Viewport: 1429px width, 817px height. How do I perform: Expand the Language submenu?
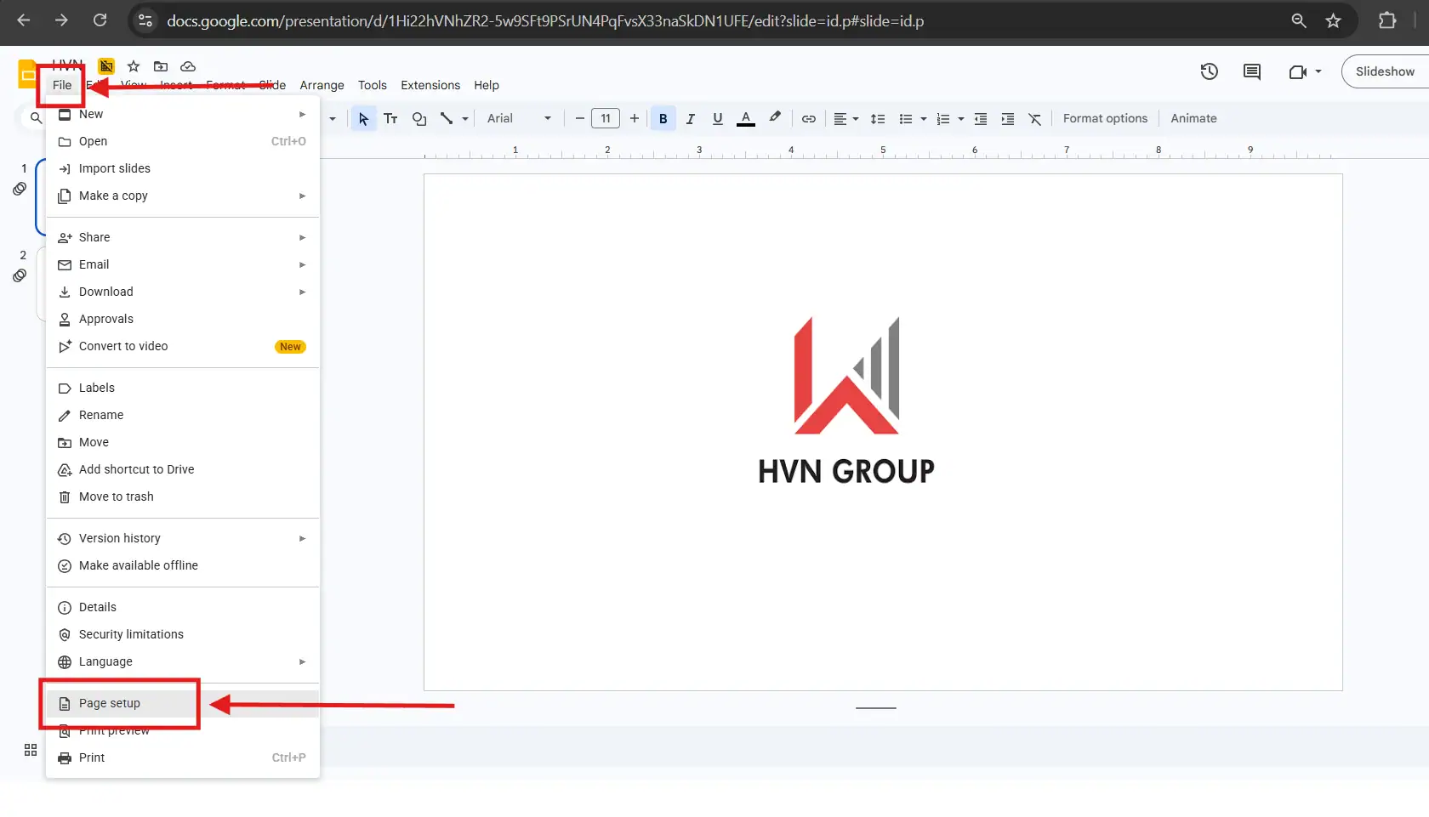pos(183,661)
